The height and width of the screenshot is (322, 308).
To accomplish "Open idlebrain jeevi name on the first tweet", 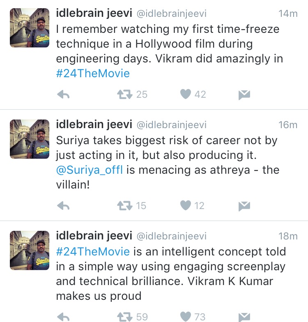I will point(94,13).
